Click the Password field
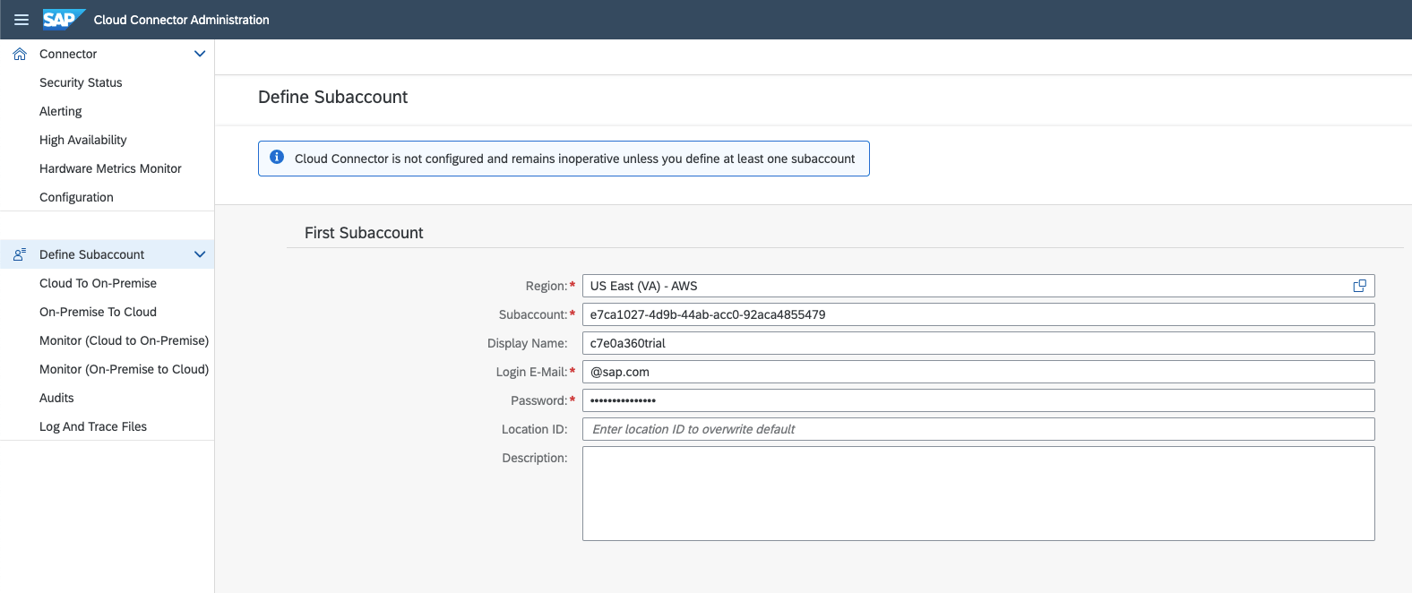The image size is (1412, 593). (978, 400)
